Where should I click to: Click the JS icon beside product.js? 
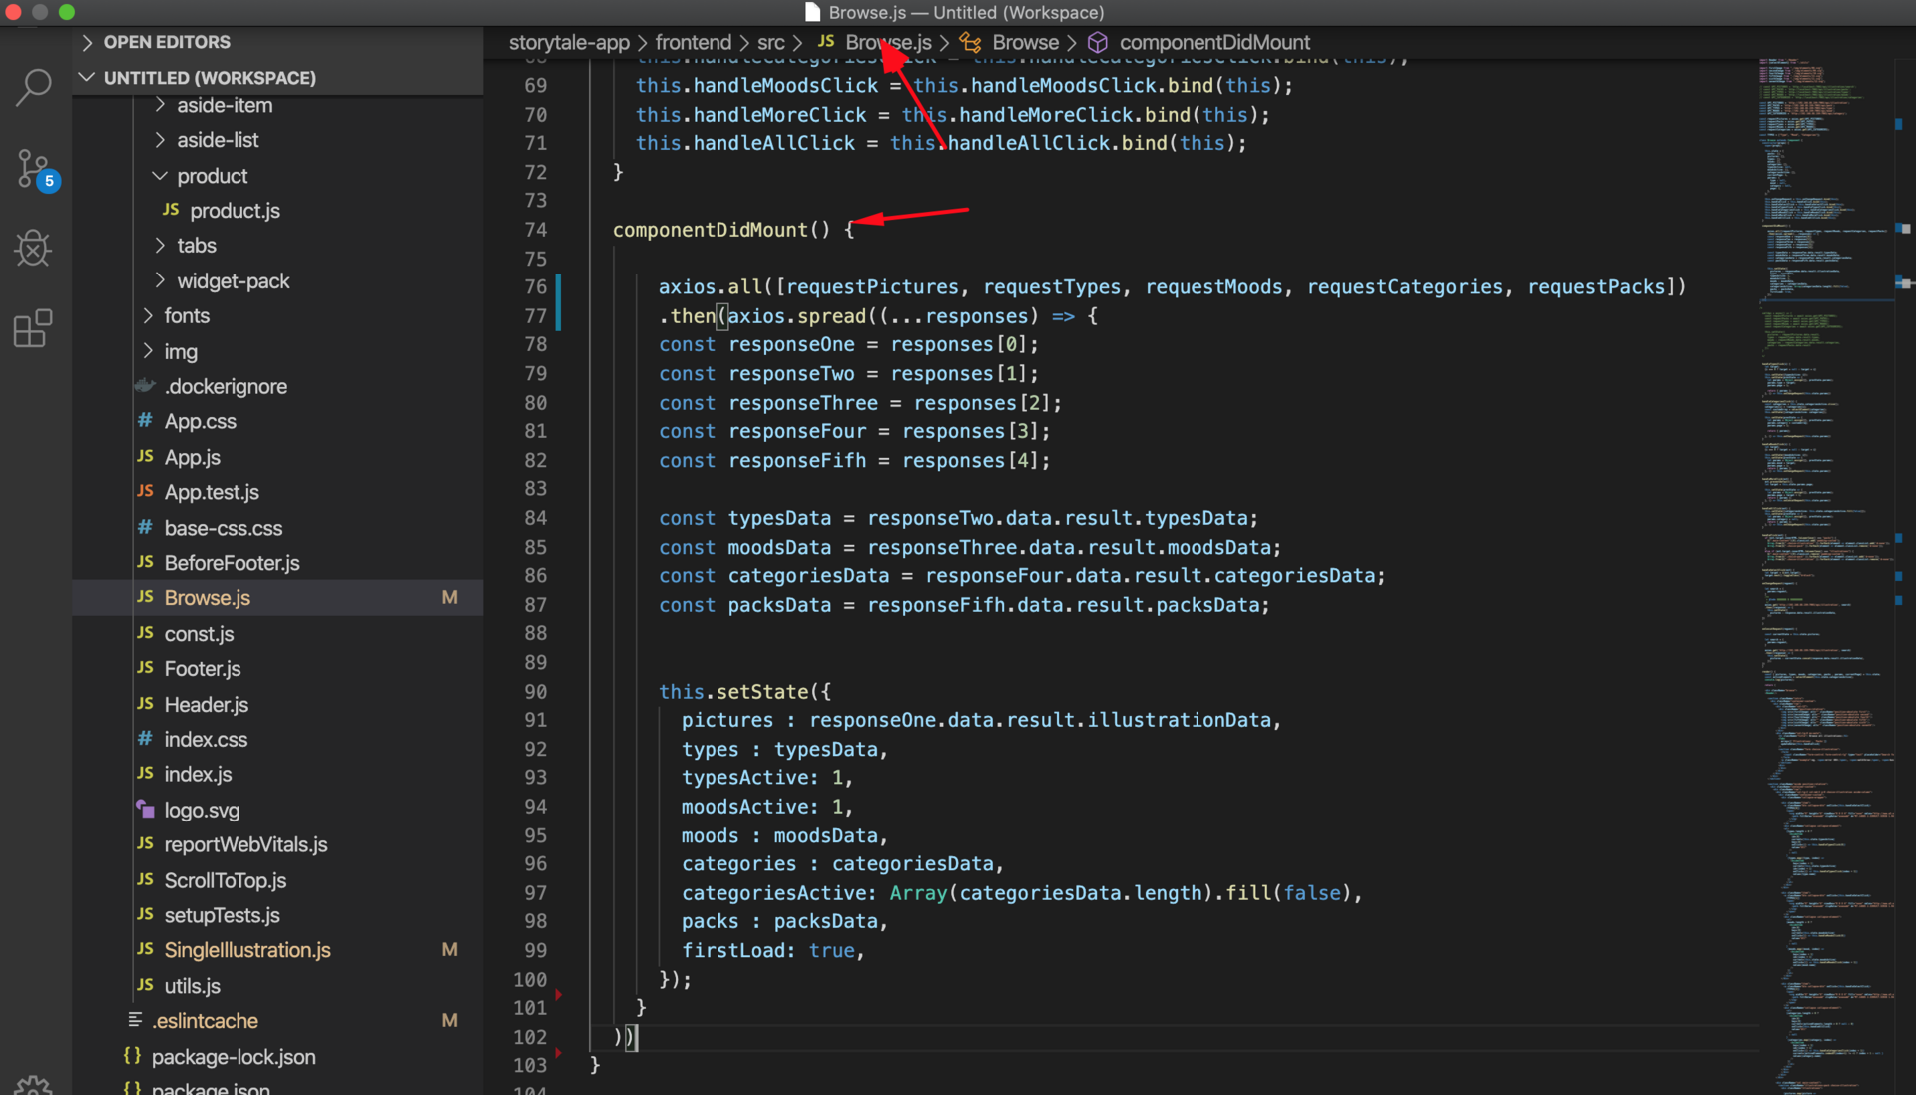coord(171,210)
